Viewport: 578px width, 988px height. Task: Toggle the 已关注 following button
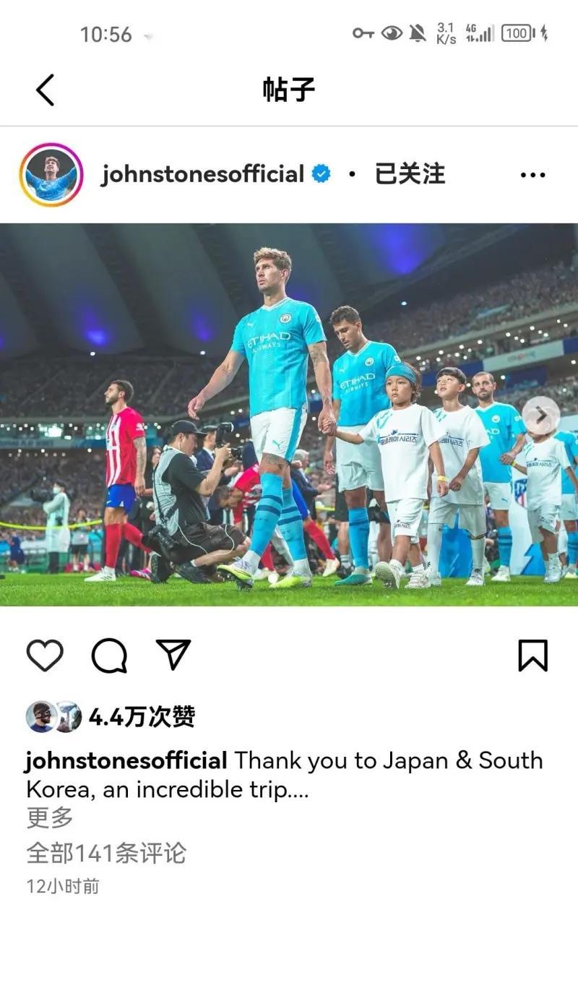[410, 174]
